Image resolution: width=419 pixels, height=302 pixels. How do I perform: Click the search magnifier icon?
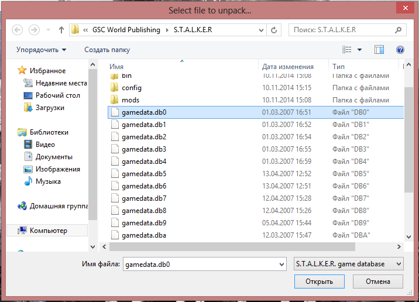[x=398, y=30]
